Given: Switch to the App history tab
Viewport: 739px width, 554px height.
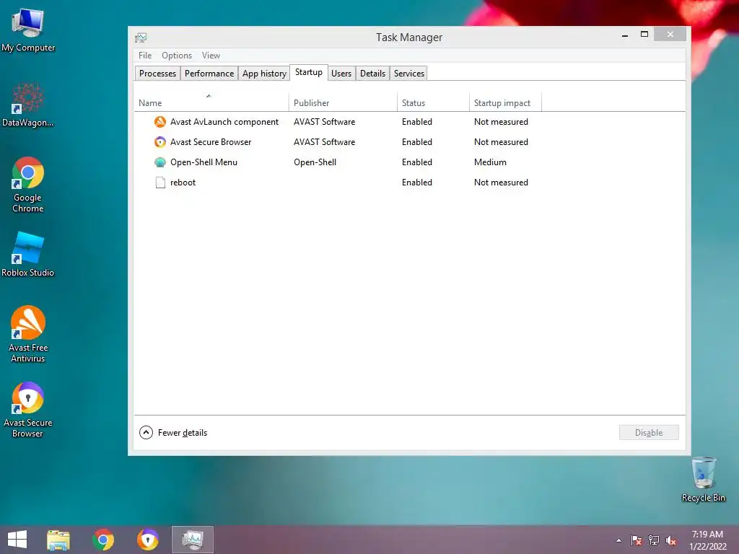Looking at the screenshot, I should pyautogui.click(x=264, y=74).
